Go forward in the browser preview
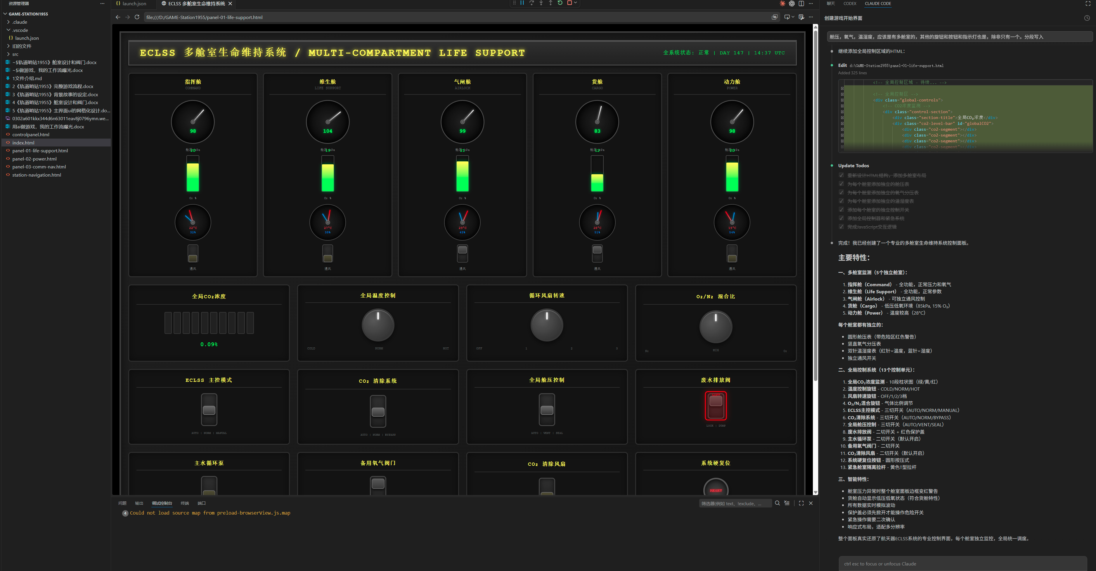 127,17
